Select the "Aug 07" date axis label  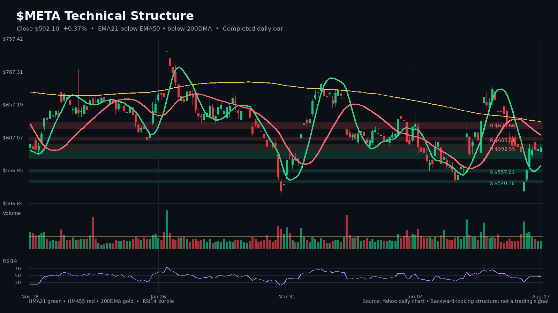pos(541,297)
